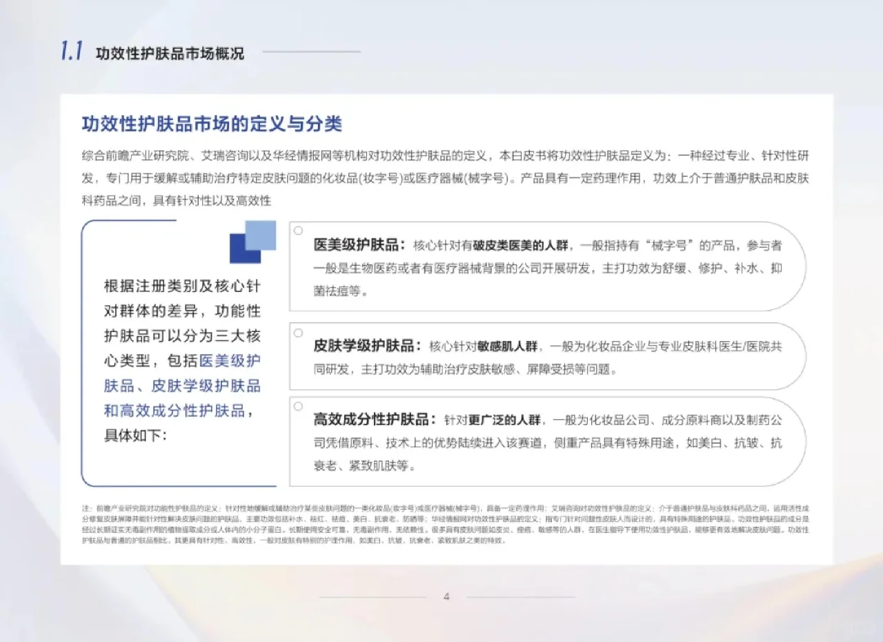Click the section number "1.1"
Screen dimensions: 883x642
72,52
